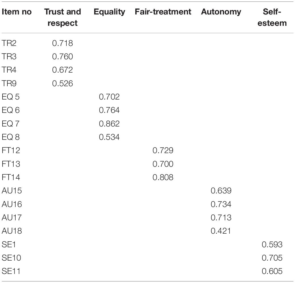This screenshot has height=283, width=295.
Task: Click the Item no column header
Action: pyautogui.click(x=16, y=12)
